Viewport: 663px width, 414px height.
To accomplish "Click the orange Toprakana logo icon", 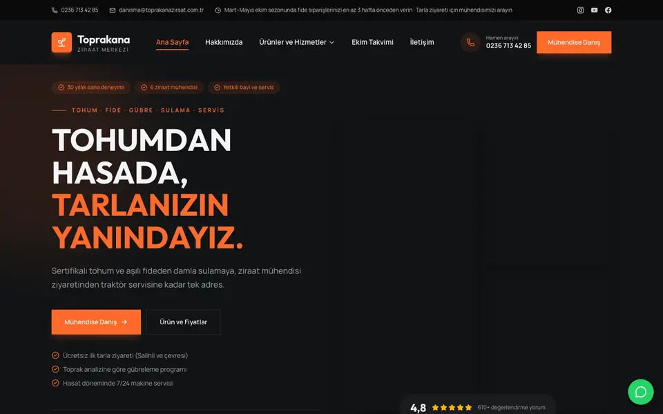I will tap(61, 42).
